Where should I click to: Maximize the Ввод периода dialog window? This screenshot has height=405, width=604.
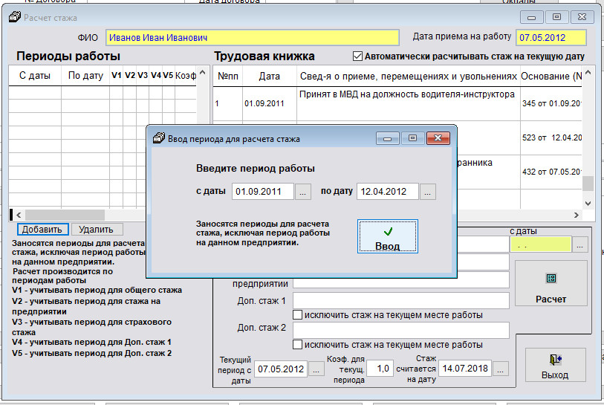point(412,138)
